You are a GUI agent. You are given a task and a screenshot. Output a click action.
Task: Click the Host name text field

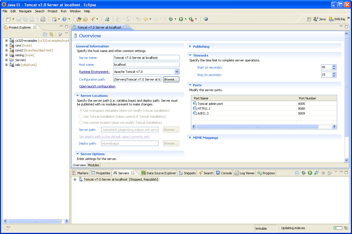pos(146,65)
